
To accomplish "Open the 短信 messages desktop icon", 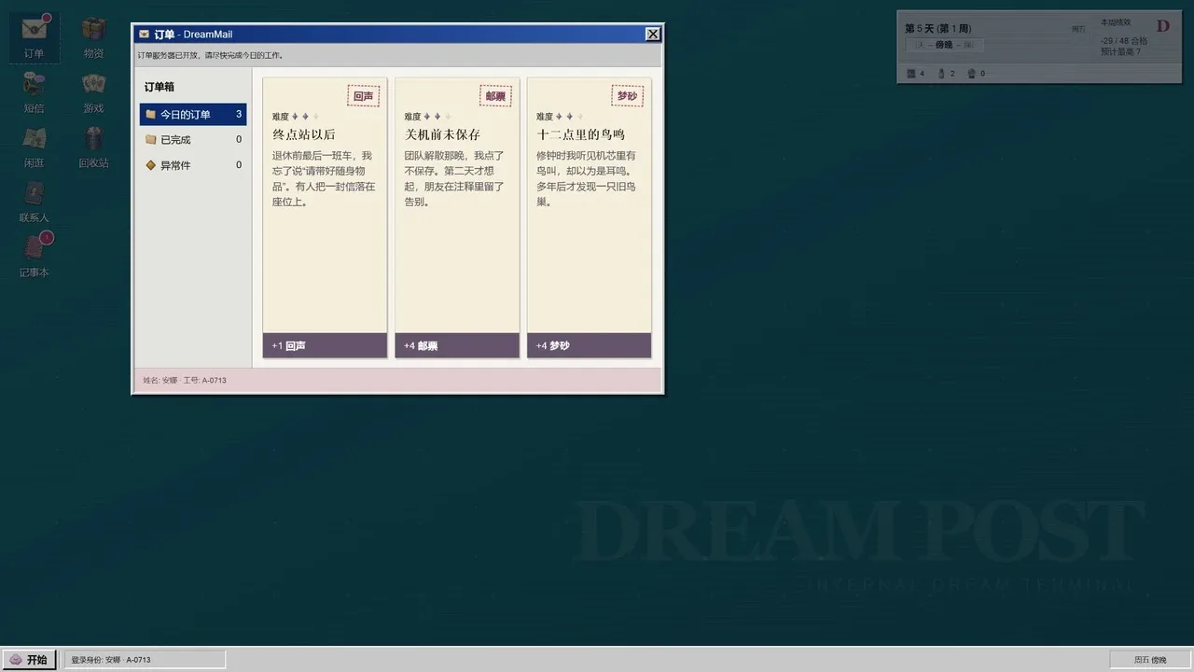I will [35, 91].
